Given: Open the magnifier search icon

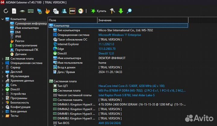Looking at the screenshot, I should pos(129,11).
